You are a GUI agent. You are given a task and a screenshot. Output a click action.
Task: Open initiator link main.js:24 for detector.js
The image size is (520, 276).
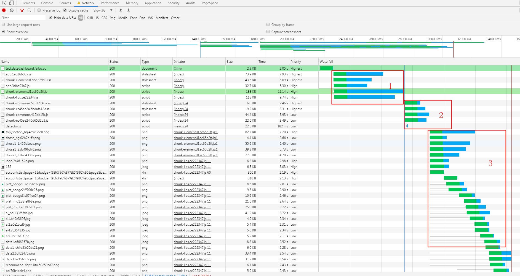(181, 126)
